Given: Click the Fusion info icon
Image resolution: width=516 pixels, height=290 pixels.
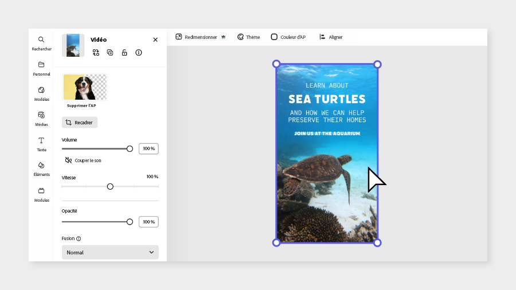Looking at the screenshot, I should [x=79, y=239].
